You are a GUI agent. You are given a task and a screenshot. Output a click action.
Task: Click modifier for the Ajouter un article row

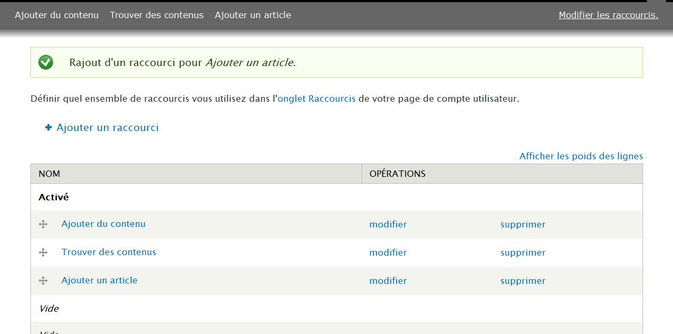click(x=388, y=281)
